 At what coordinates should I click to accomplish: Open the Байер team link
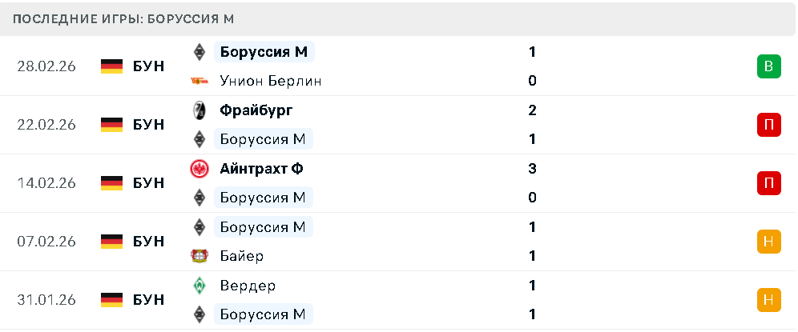pos(241,256)
